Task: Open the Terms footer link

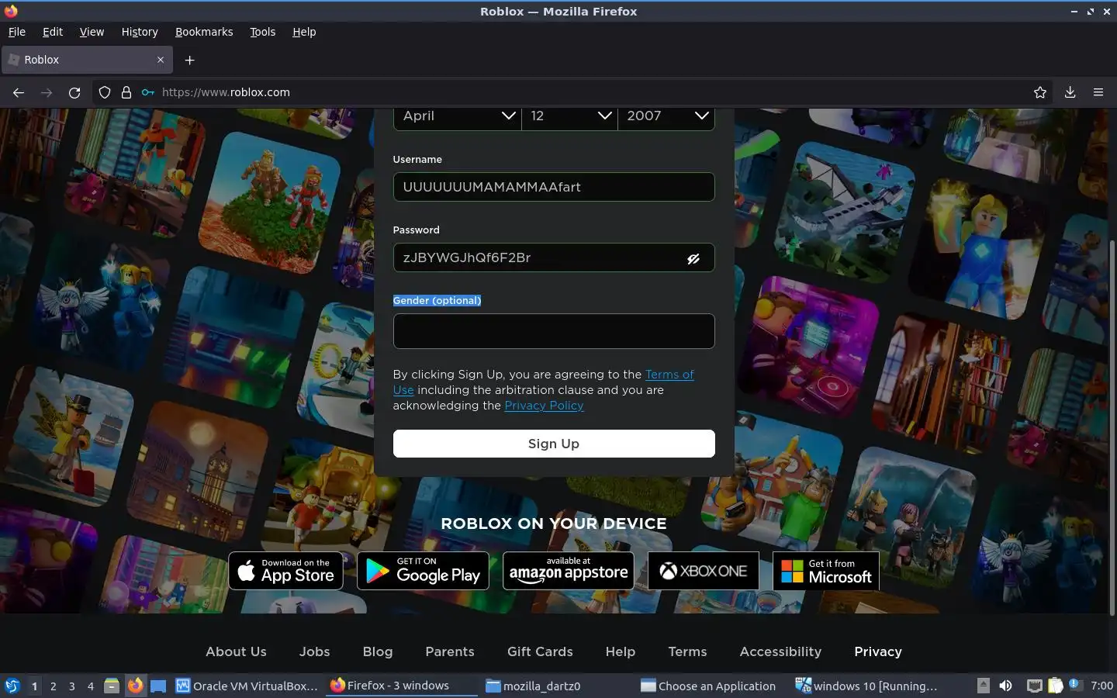Action: [688, 651]
